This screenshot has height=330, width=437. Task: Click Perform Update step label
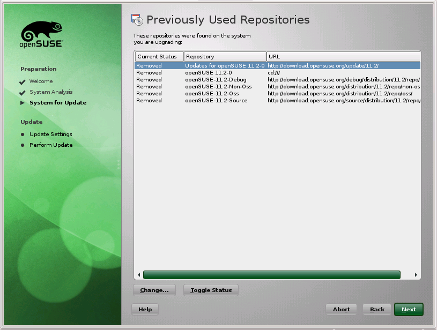point(51,145)
